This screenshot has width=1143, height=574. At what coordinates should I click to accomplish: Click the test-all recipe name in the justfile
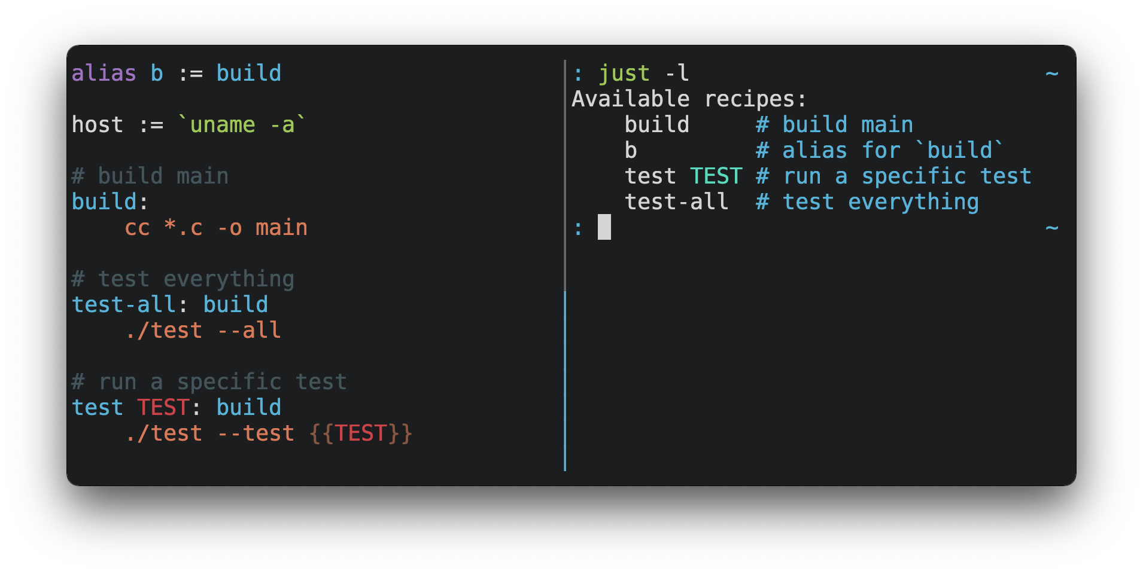click(123, 305)
